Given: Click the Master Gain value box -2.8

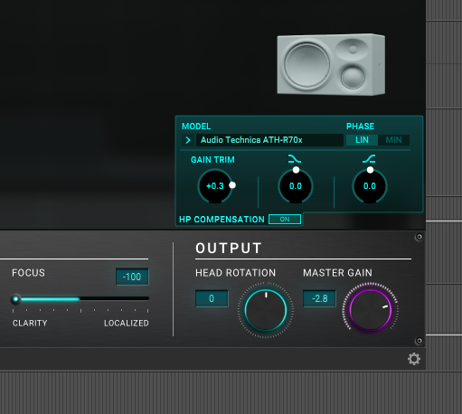Looking at the screenshot, I should click(319, 298).
